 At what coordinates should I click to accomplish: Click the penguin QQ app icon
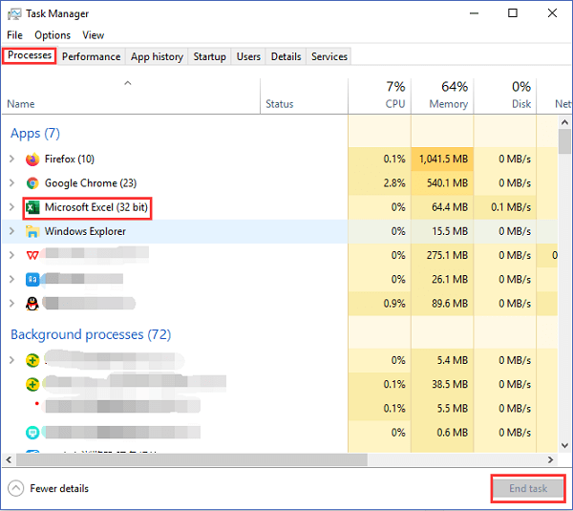coord(32,303)
